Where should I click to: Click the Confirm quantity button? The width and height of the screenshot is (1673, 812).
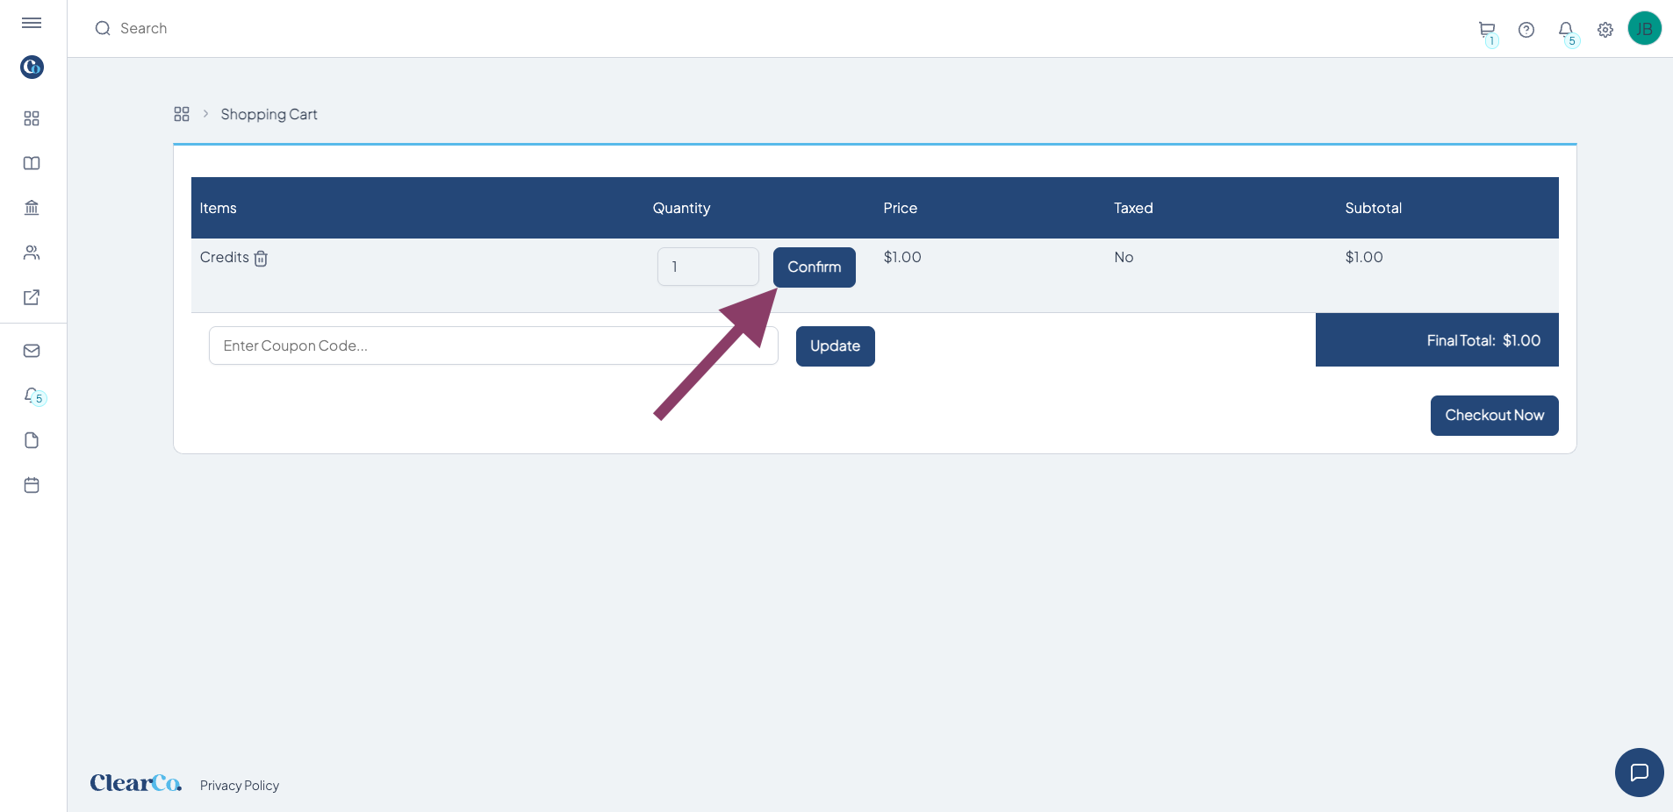click(x=815, y=267)
